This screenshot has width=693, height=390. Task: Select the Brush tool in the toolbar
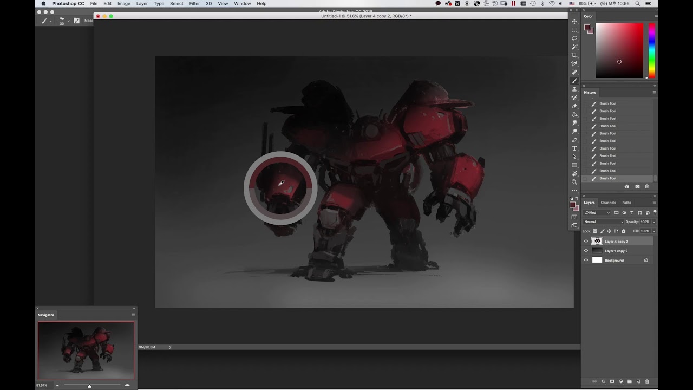pos(574,81)
